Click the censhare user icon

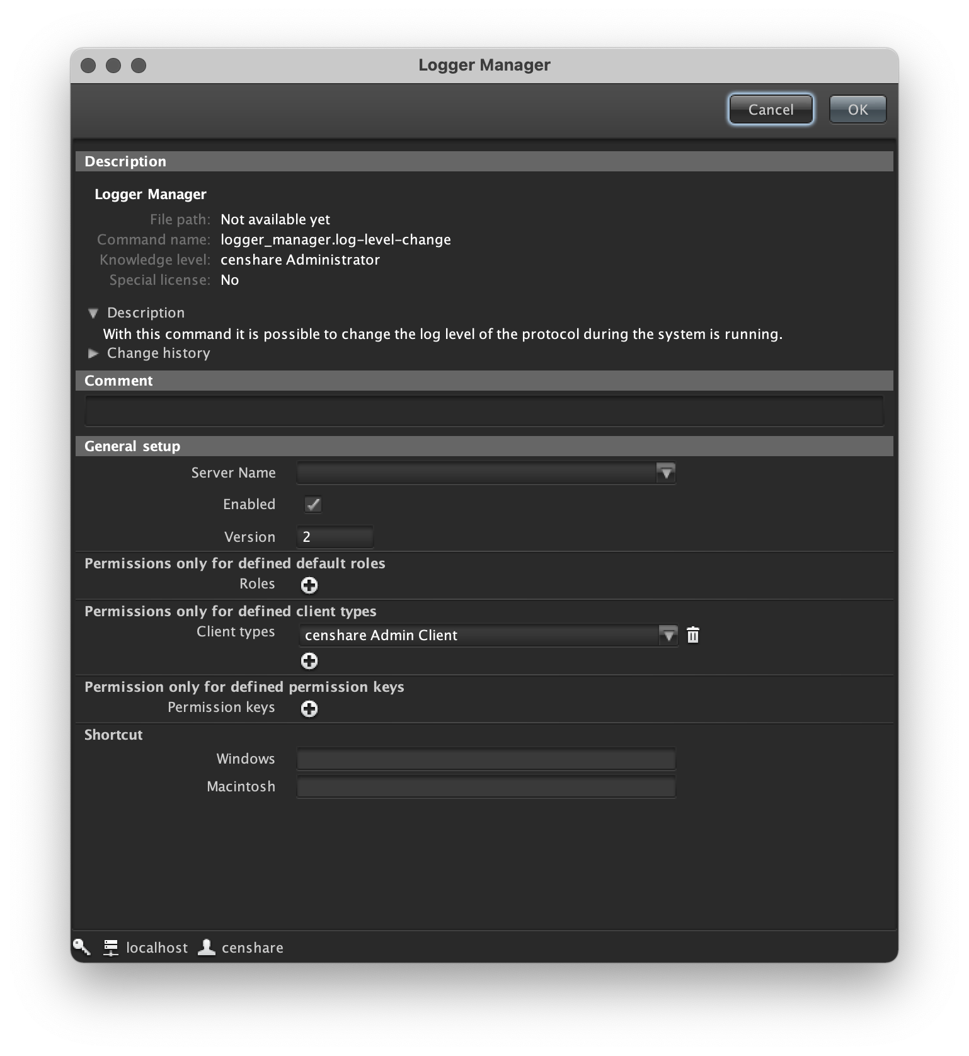coord(207,948)
